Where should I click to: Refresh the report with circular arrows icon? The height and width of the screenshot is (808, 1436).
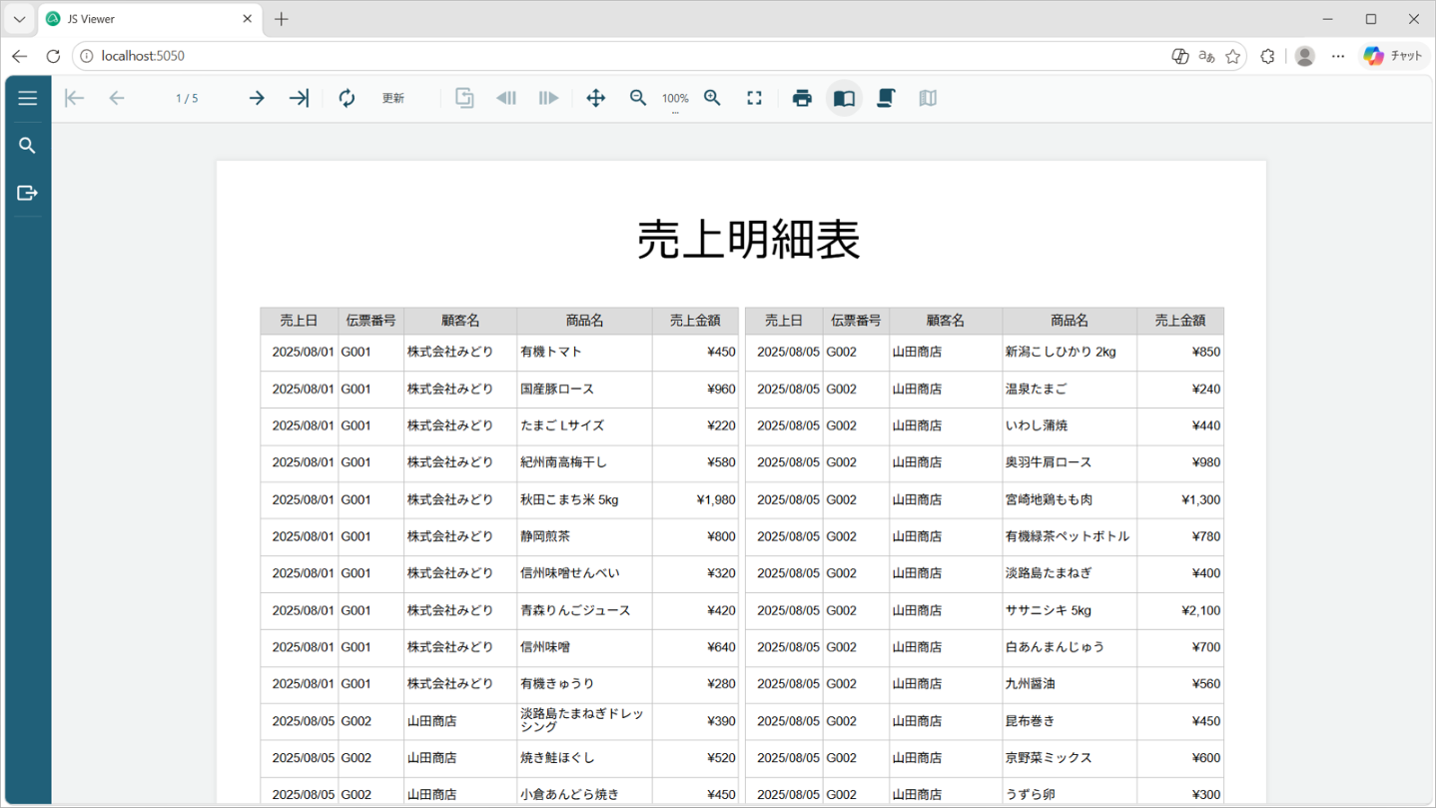(347, 98)
